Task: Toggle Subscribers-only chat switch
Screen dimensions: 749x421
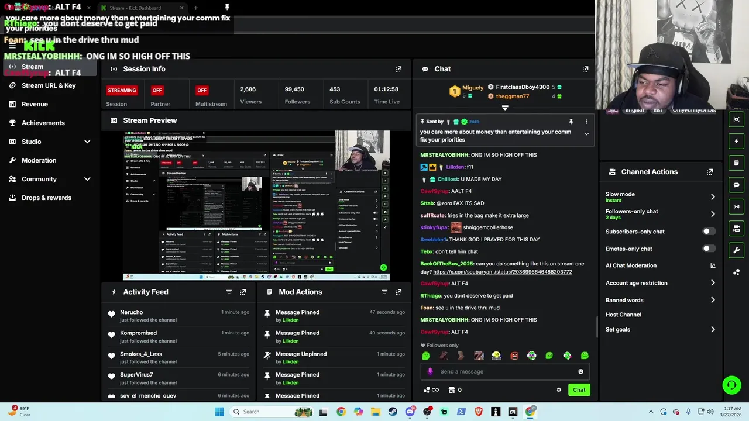Action: (x=709, y=232)
